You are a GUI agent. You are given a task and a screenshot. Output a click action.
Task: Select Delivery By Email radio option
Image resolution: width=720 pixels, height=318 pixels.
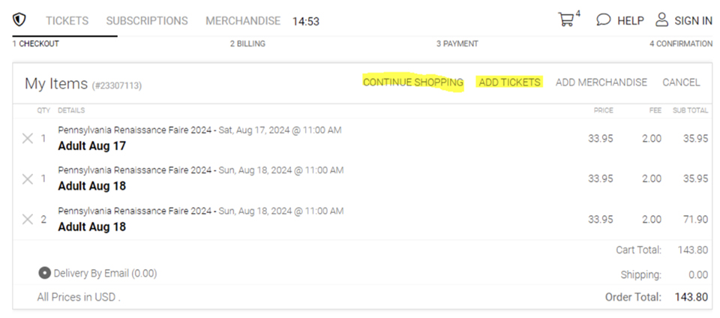coord(45,273)
